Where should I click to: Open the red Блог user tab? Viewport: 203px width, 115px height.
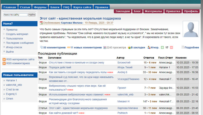tap(137, 11)
